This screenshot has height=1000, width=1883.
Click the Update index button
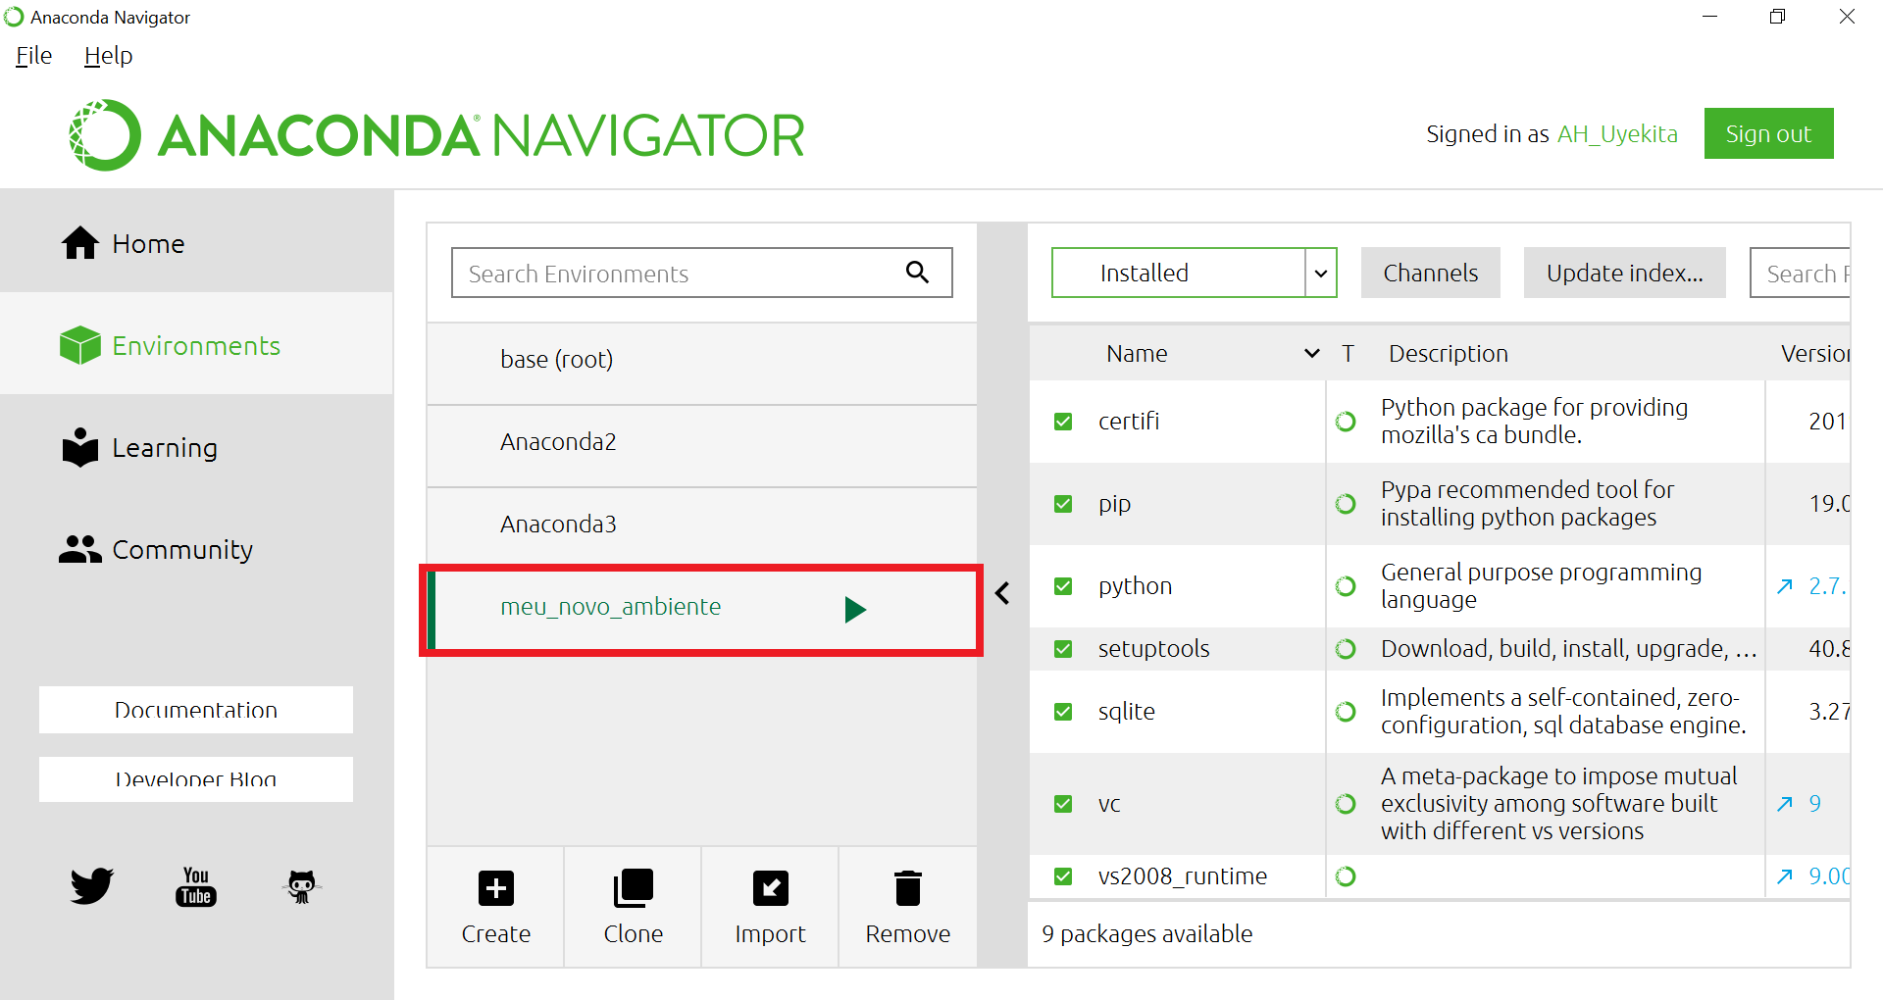(x=1624, y=273)
